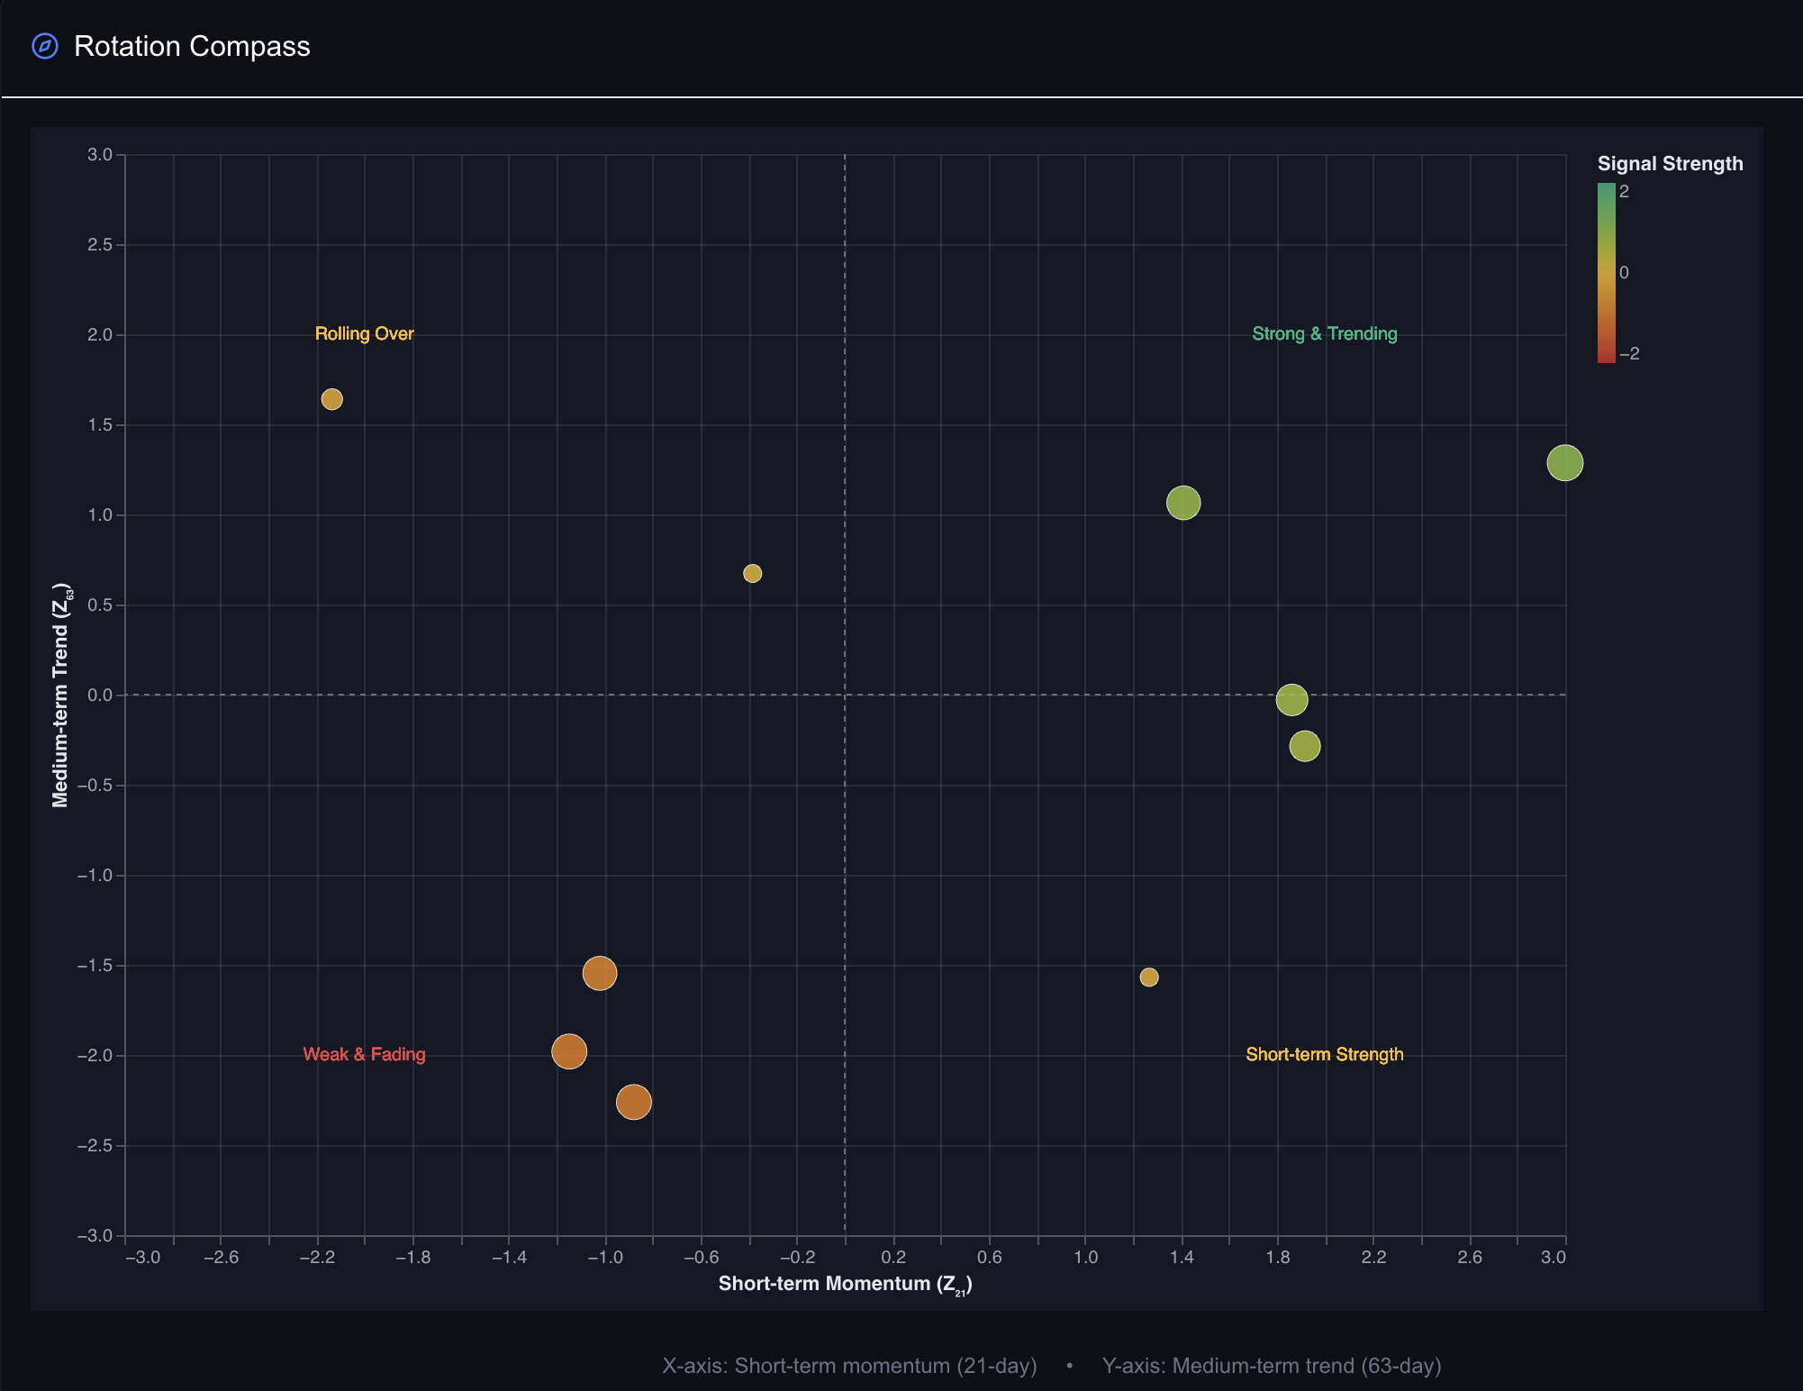This screenshot has height=1391, width=1803.
Task: Click the Strong & Trending quadrant label
Action: coord(1325,333)
